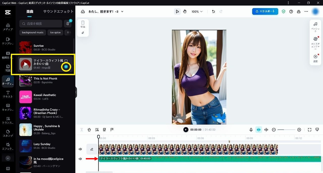323x173 pixels.
Task: Mute the video track speaker icon
Action: [x=80, y=149]
